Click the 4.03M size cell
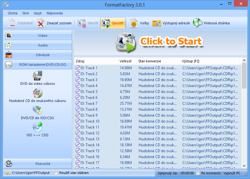The height and width of the screenshot is (179, 250). [125, 133]
